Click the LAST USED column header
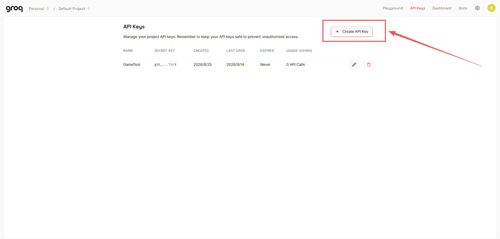Viewport: 500px width, 239px height. coord(236,51)
